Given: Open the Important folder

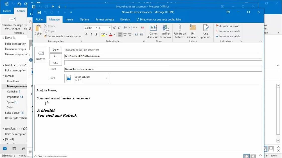Looking at the screenshot, I should point(13,97).
